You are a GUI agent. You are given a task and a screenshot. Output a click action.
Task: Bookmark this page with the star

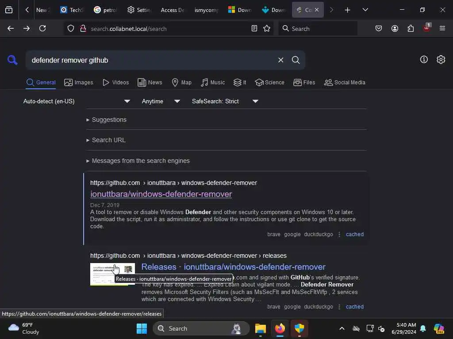[267, 29]
